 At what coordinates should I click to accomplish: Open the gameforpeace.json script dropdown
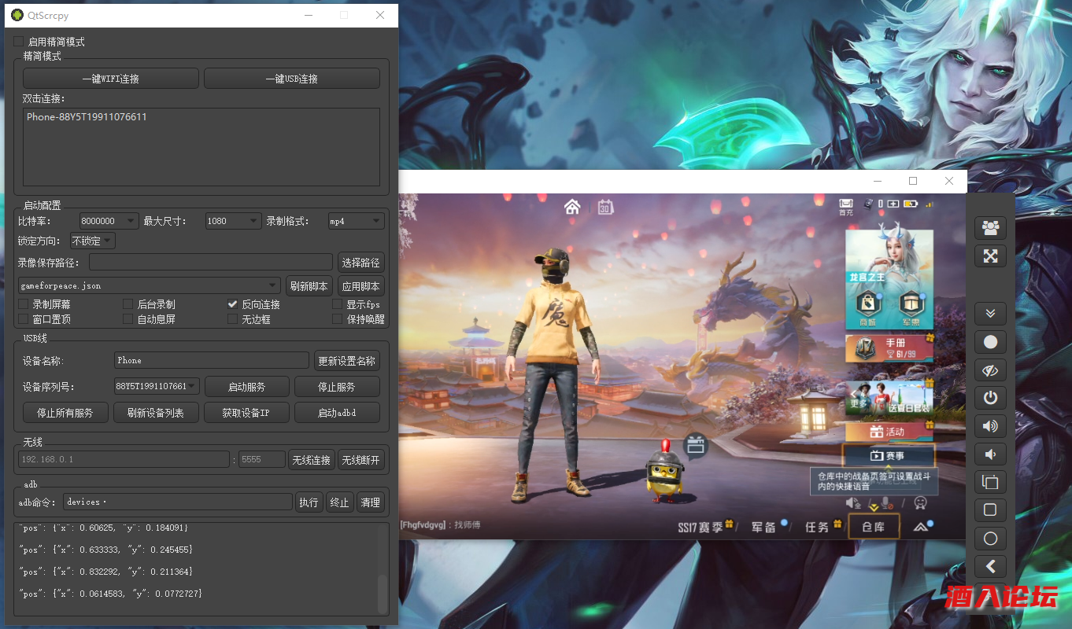[150, 285]
